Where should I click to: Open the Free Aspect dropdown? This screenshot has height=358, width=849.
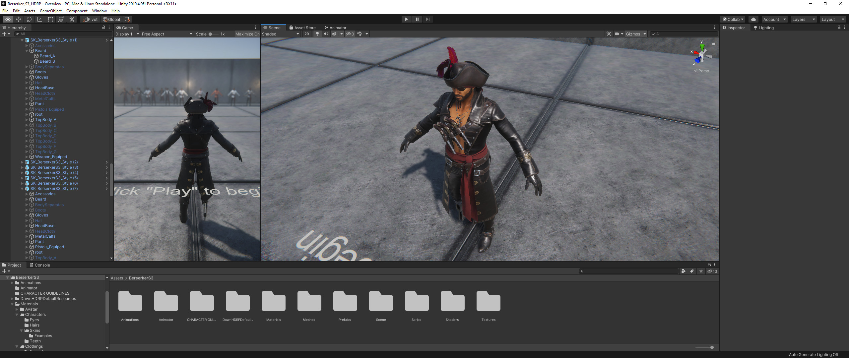click(167, 34)
